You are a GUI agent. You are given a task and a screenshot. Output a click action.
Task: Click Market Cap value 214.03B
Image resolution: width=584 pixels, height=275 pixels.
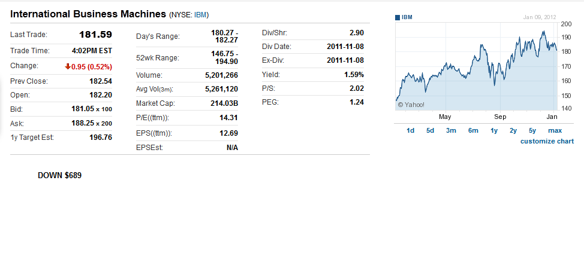point(224,103)
